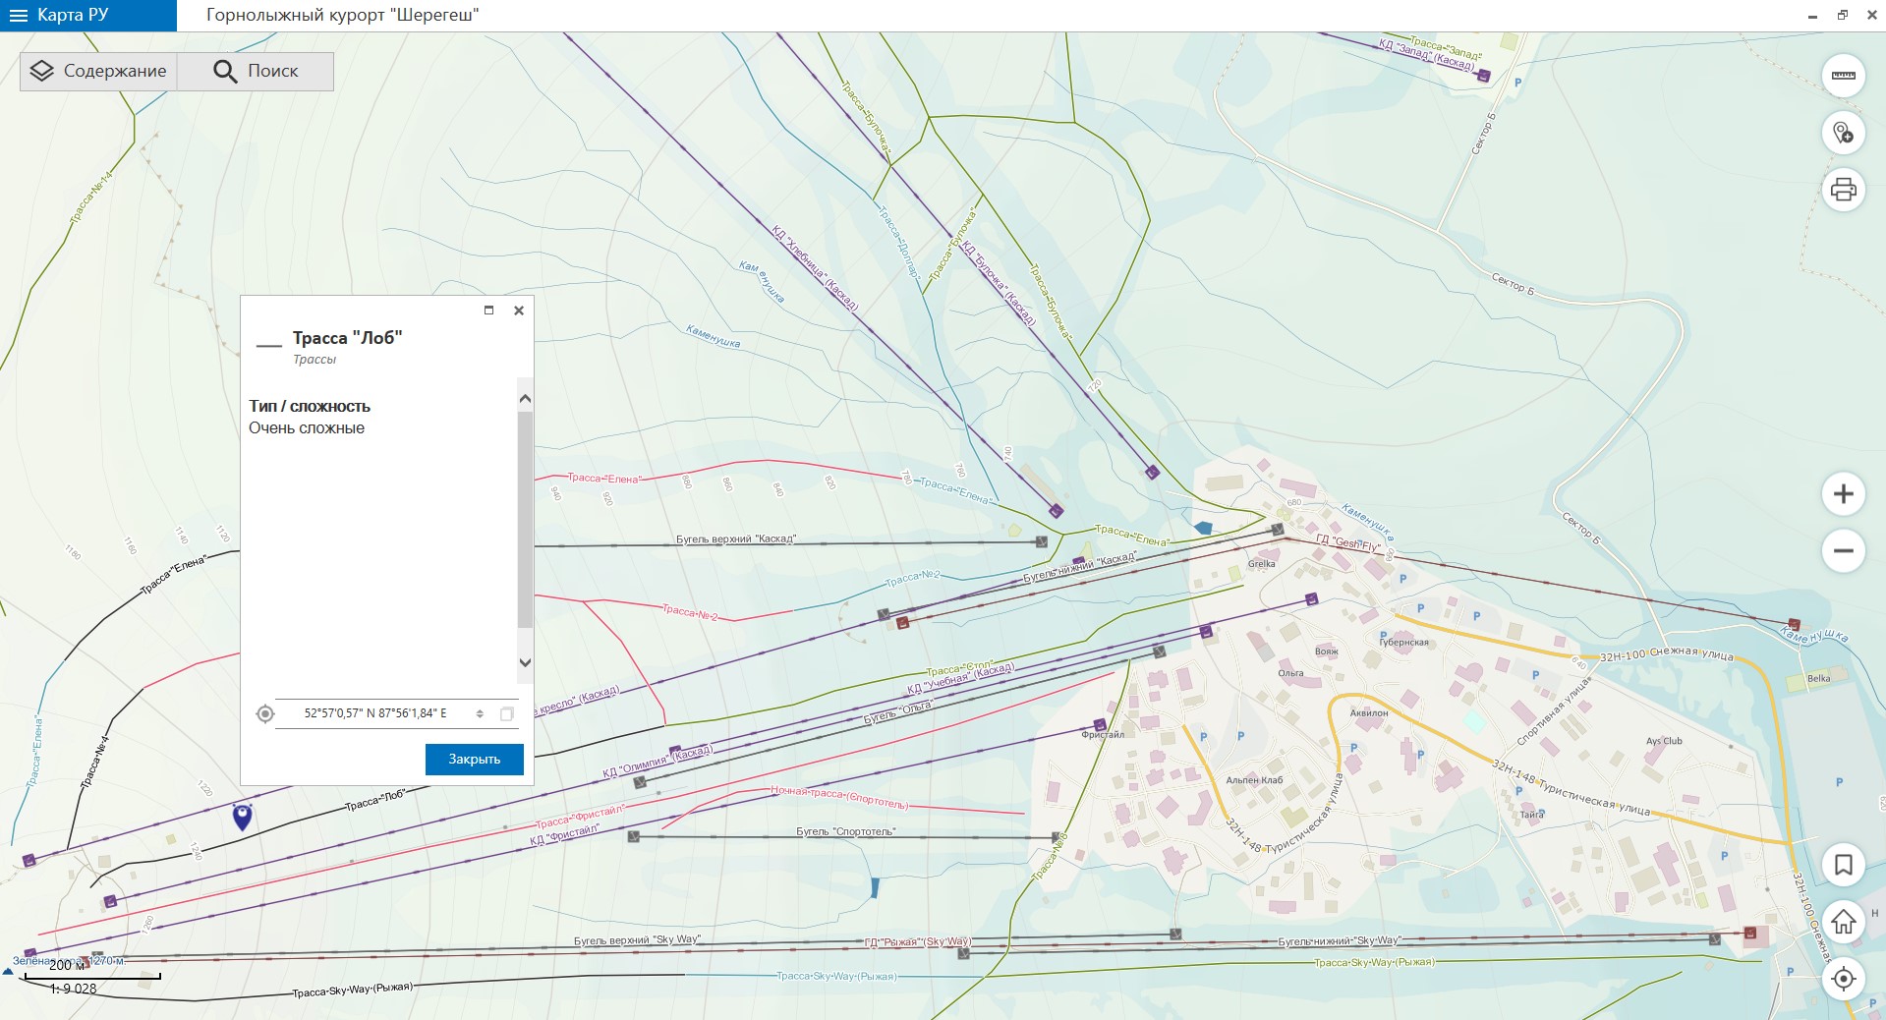Image resolution: width=1886 pixels, height=1020 pixels.
Task: Zoom out with the minus button
Action: coord(1843,551)
